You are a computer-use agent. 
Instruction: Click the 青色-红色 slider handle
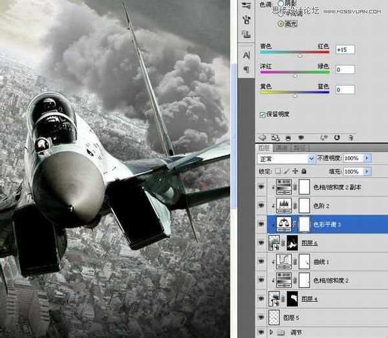tap(299, 56)
